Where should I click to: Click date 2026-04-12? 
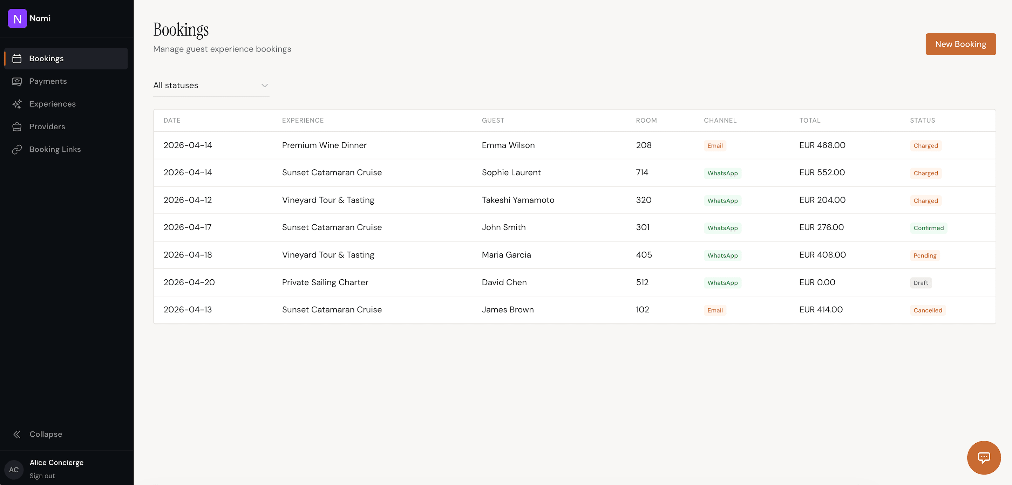pyautogui.click(x=188, y=200)
